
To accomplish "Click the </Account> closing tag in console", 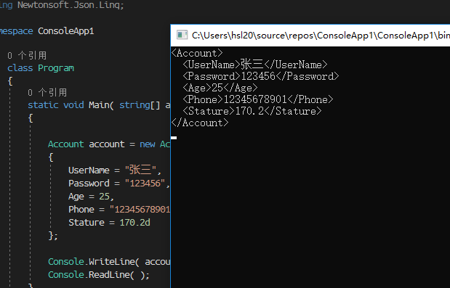I will pos(200,123).
